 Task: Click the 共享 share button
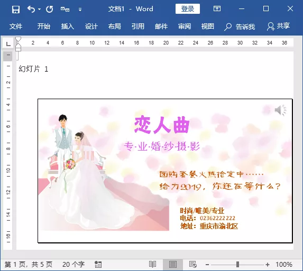click(278, 26)
